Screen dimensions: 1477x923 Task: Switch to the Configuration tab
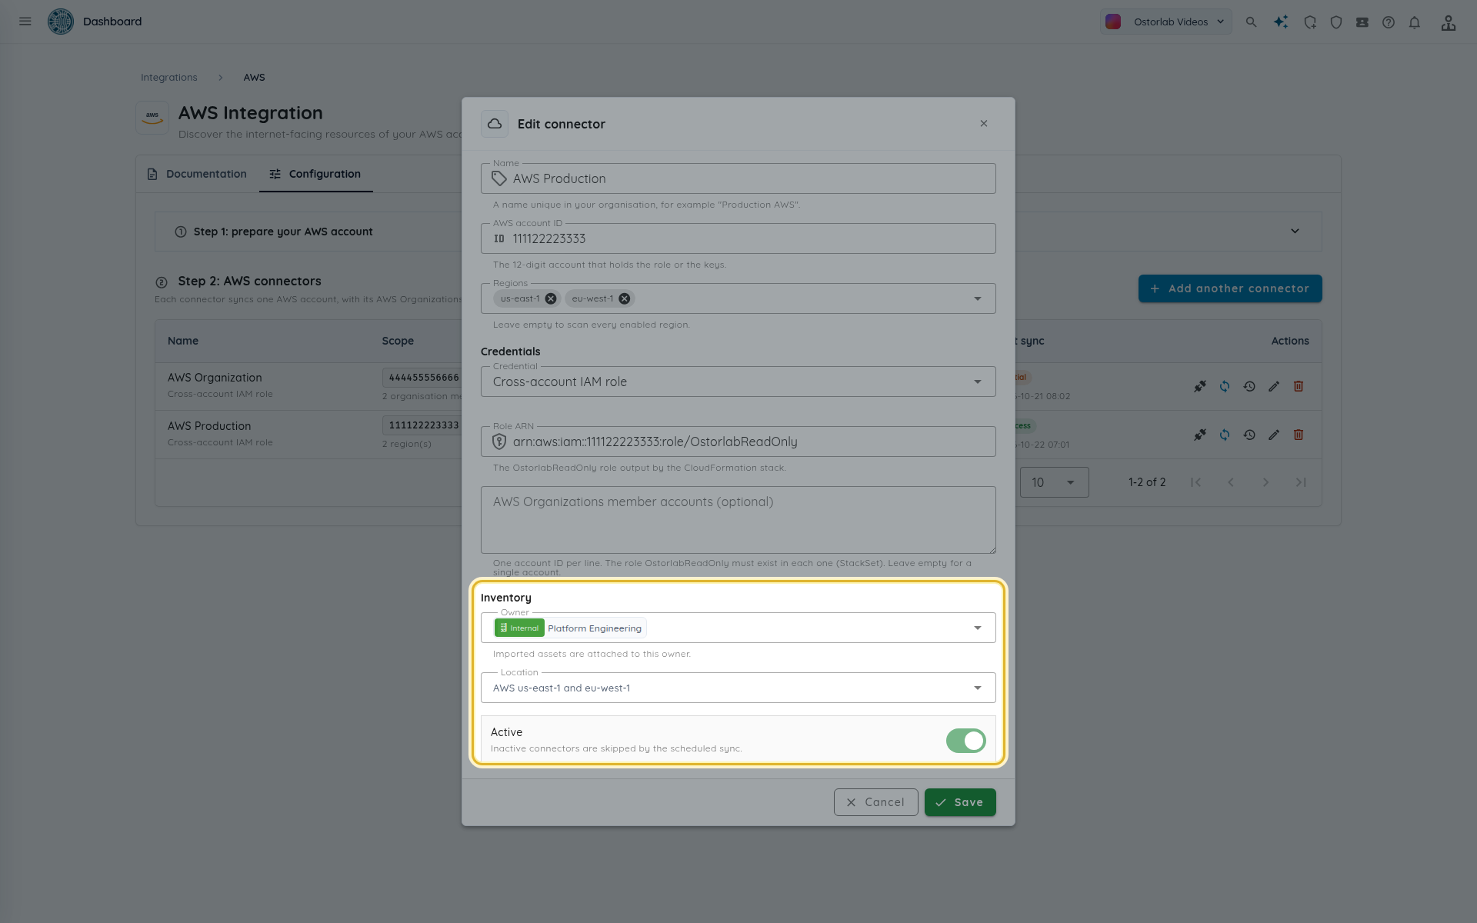tap(315, 174)
